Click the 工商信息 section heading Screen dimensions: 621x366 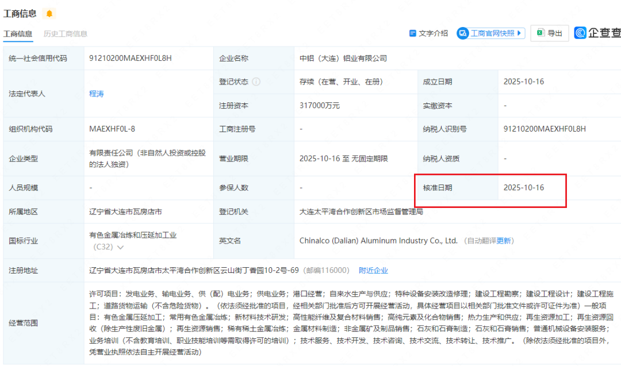pyautogui.click(x=20, y=13)
